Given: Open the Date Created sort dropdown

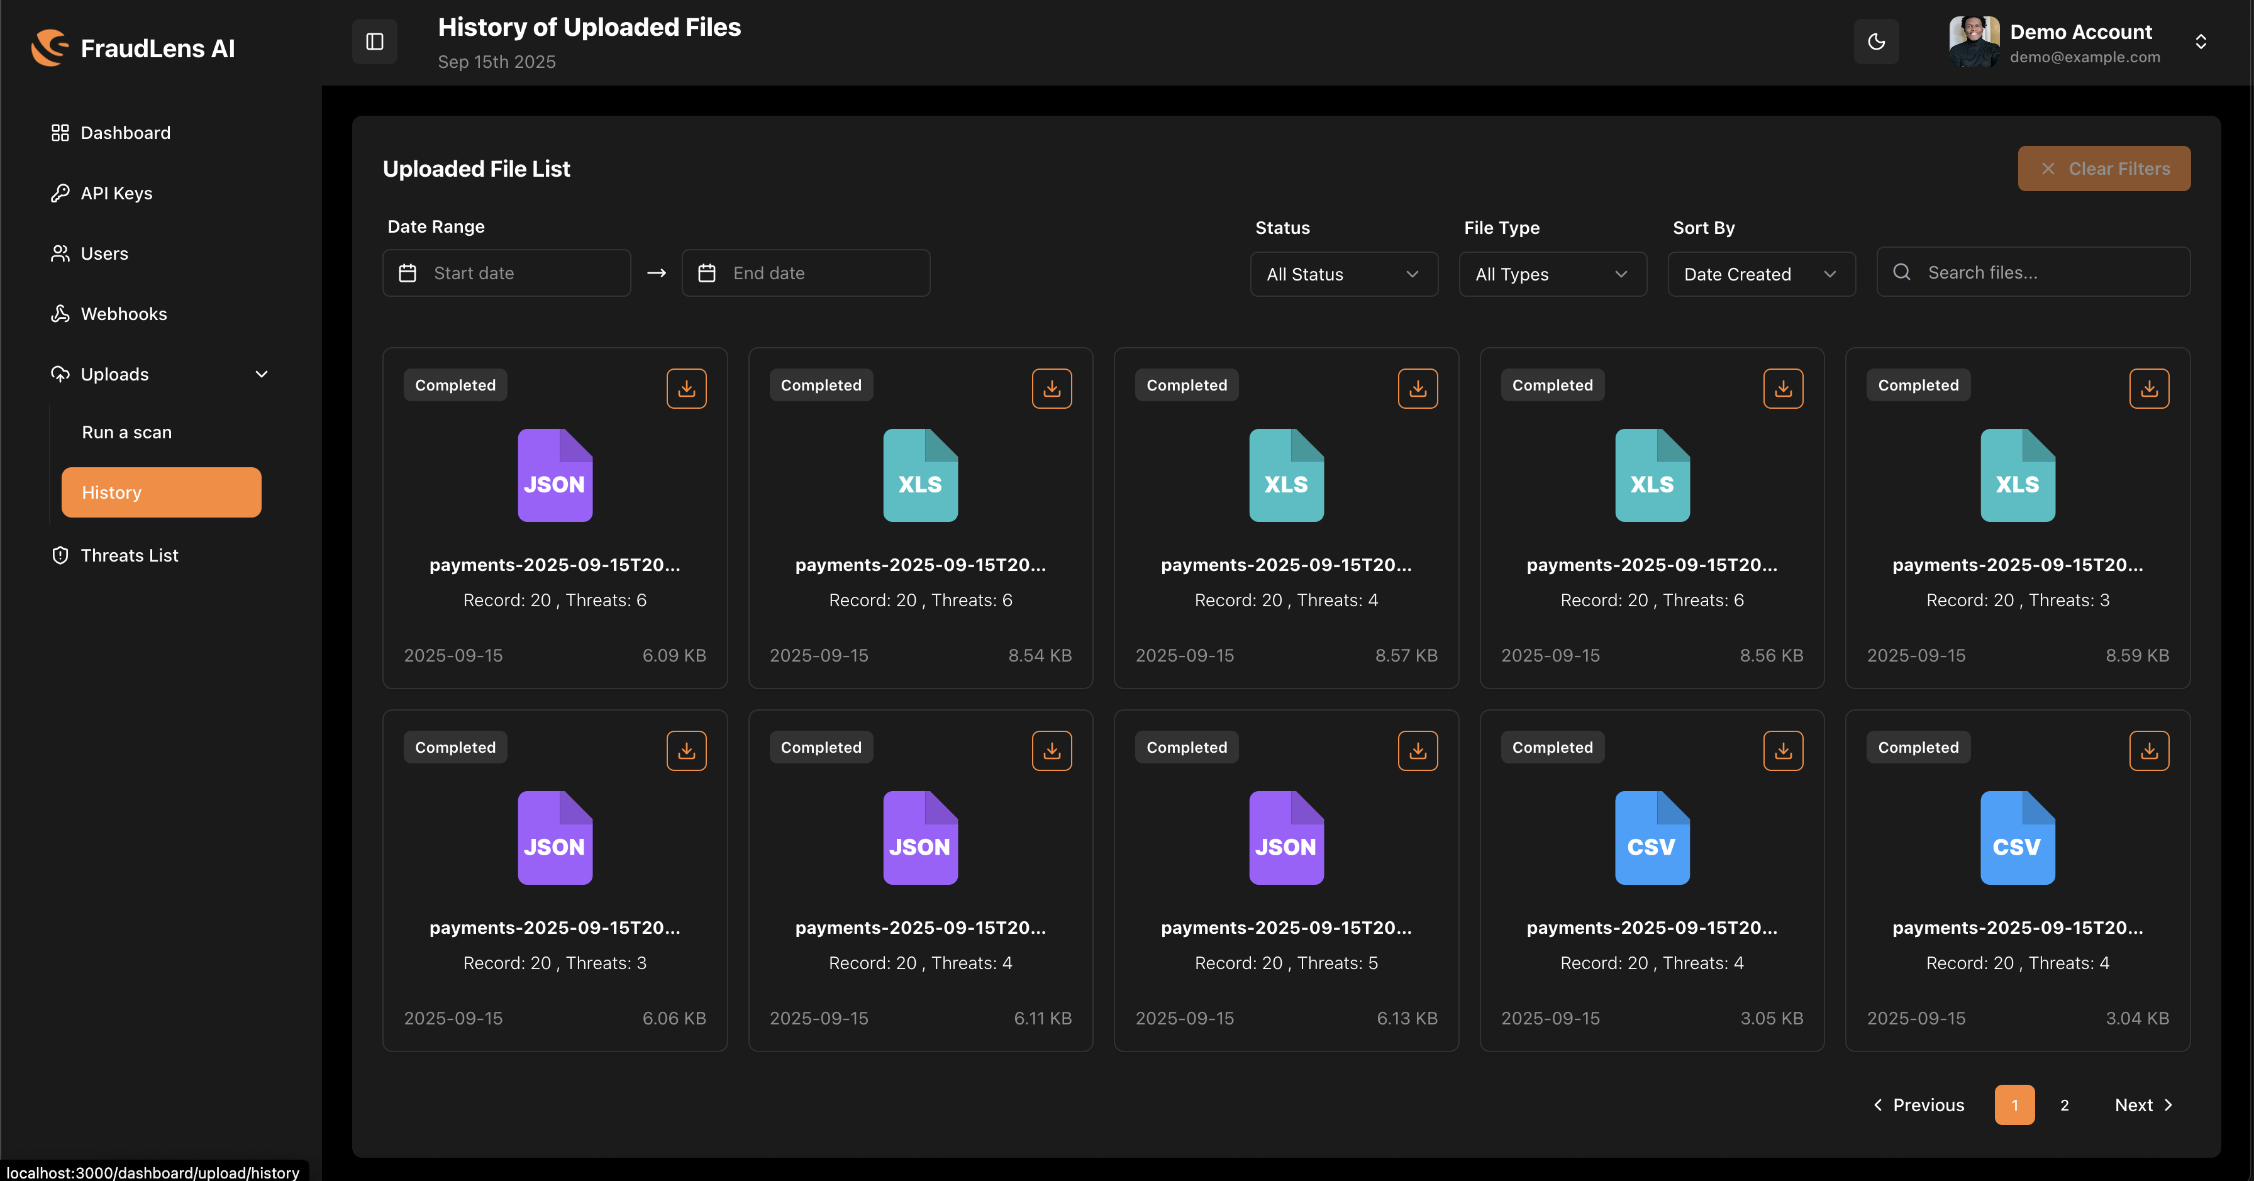Looking at the screenshot, I should tap(1760, 275).
